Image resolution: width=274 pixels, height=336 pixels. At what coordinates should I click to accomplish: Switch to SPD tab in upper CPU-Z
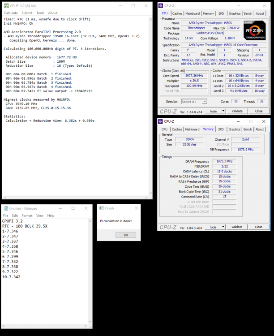(221, 13)
